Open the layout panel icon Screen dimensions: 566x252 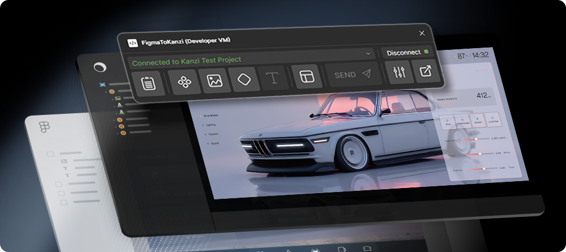coord(307,76)
